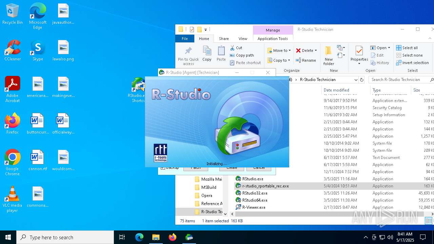Click the Properties checkmark icon in ribbon
Screen dimensions: 434x244
pos(359,51)
